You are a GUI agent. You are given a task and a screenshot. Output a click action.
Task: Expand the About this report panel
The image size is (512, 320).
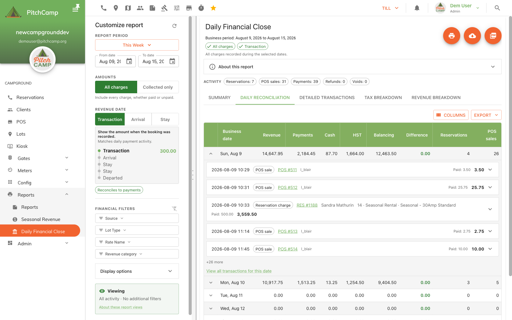(352, 67)
